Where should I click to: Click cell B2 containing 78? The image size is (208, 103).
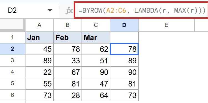pos(68,49)
